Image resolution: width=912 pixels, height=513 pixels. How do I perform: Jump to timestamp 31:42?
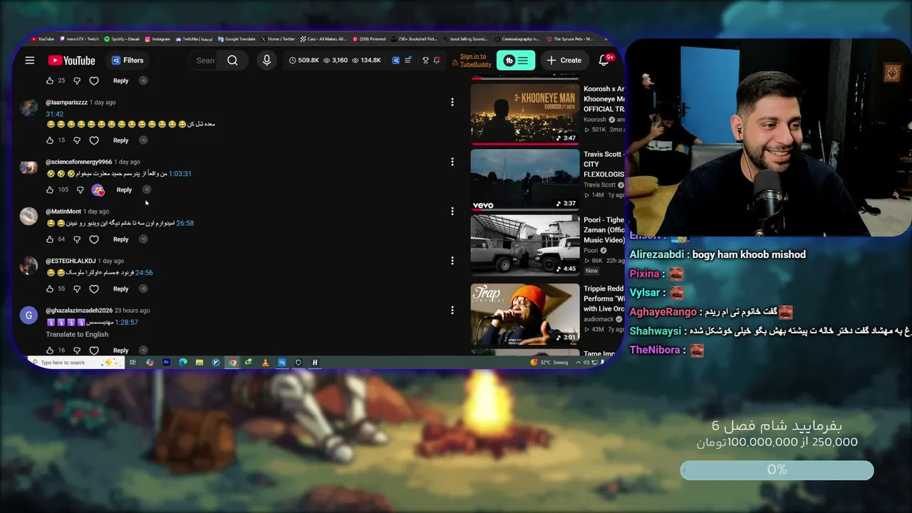(55, 114)
